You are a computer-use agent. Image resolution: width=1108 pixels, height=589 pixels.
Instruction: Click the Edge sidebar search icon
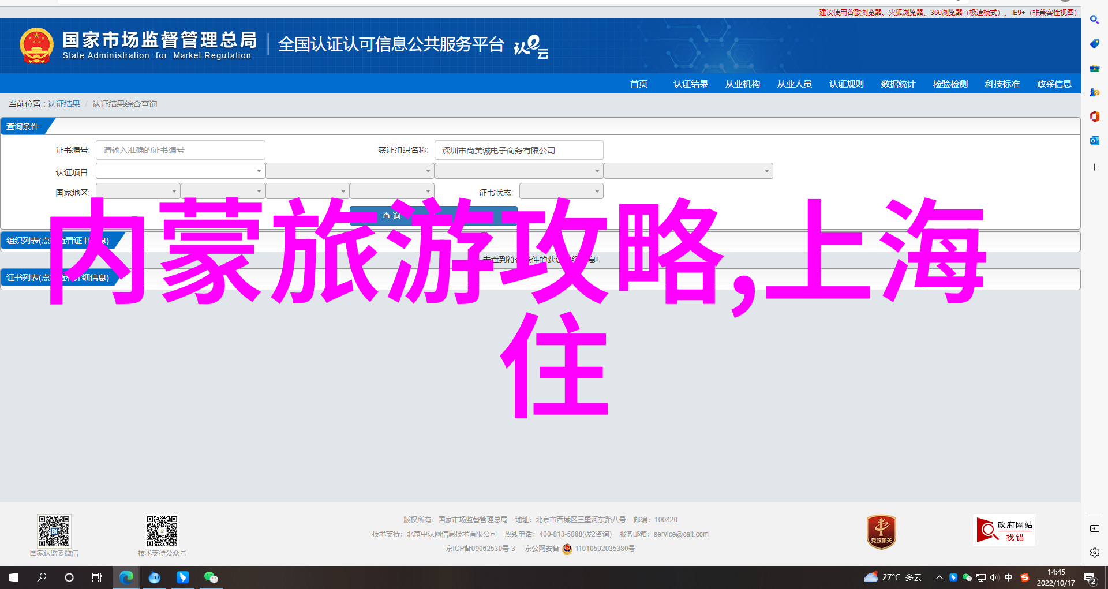(1094, 20)
